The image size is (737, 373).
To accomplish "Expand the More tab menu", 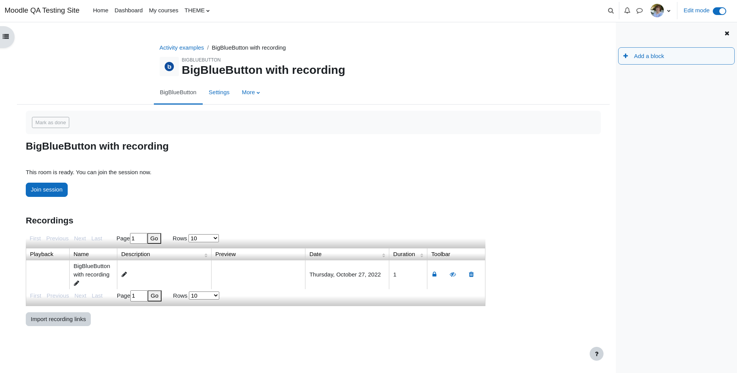I will (x=251, y=92).
